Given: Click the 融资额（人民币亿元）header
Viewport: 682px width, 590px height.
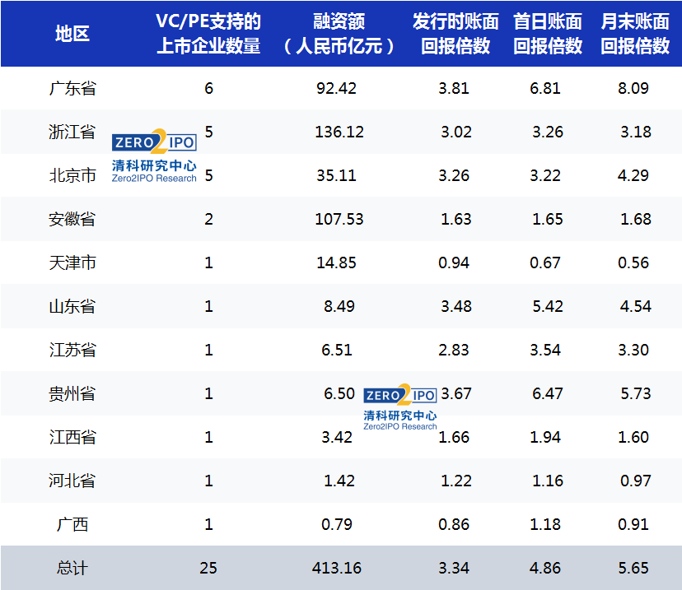Looking at the screenshot, I should (x=339, y=34).
